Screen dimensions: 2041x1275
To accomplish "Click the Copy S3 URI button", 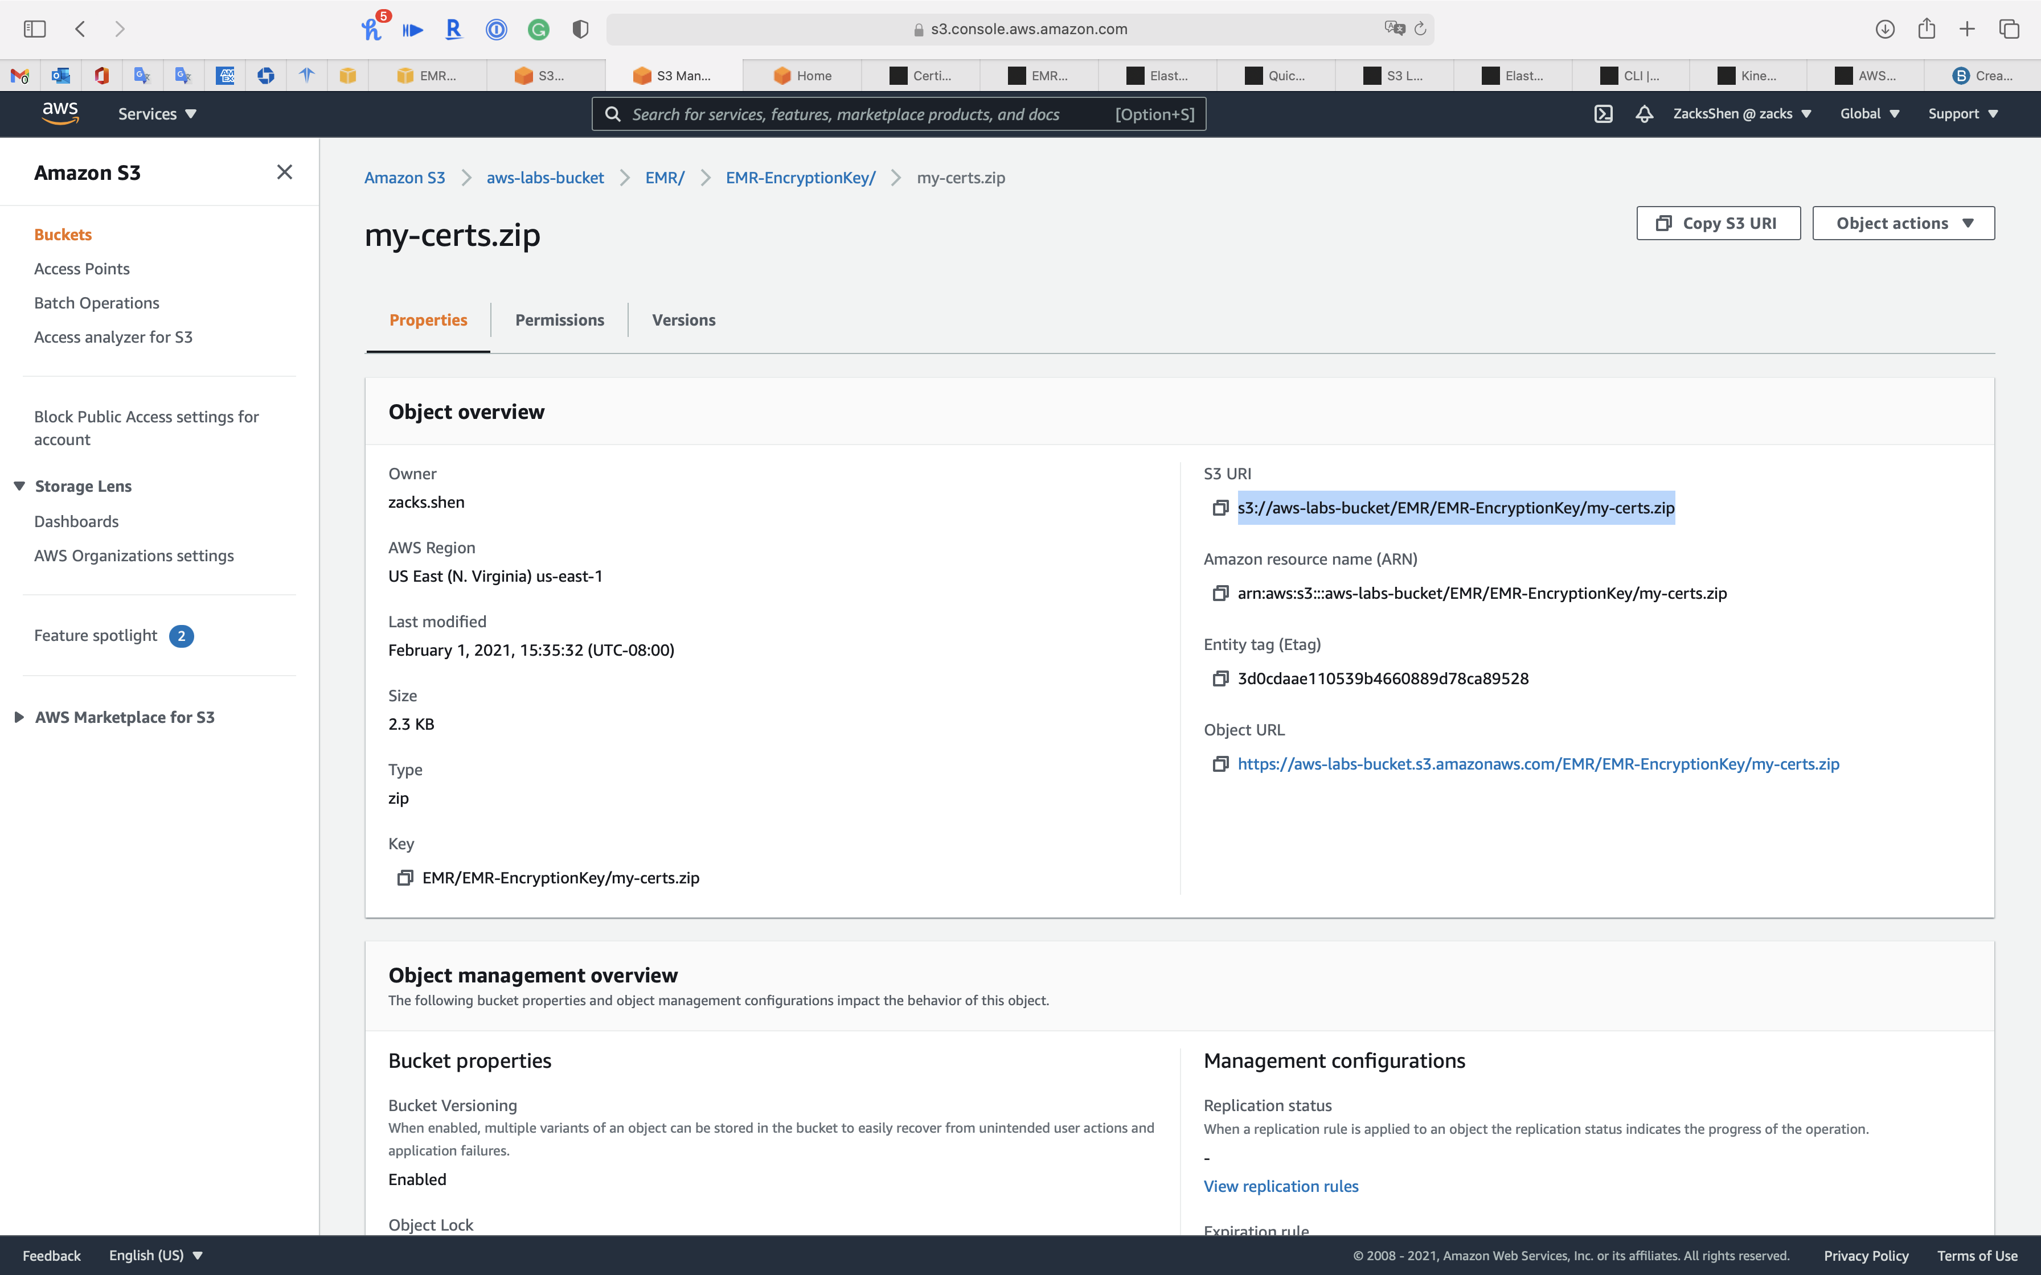I will 1718,224.
